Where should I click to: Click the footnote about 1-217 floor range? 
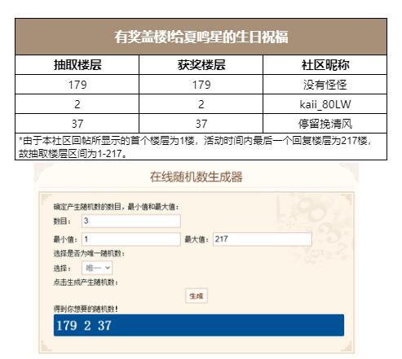[201, 147]
